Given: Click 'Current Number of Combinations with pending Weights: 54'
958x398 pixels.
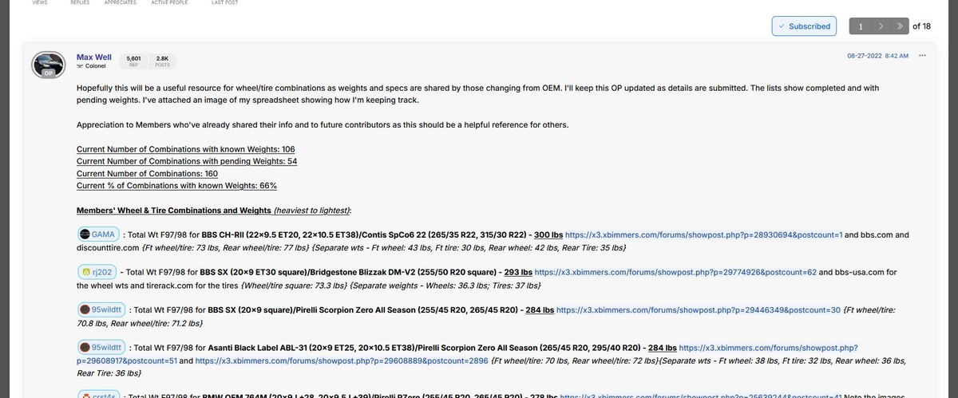Looking at the screenshot, I should coord(187,161).
